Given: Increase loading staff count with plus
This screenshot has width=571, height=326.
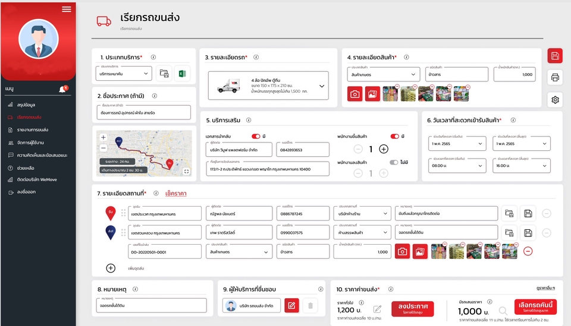Looking at the screenshot, I should (x=384, y=149).
